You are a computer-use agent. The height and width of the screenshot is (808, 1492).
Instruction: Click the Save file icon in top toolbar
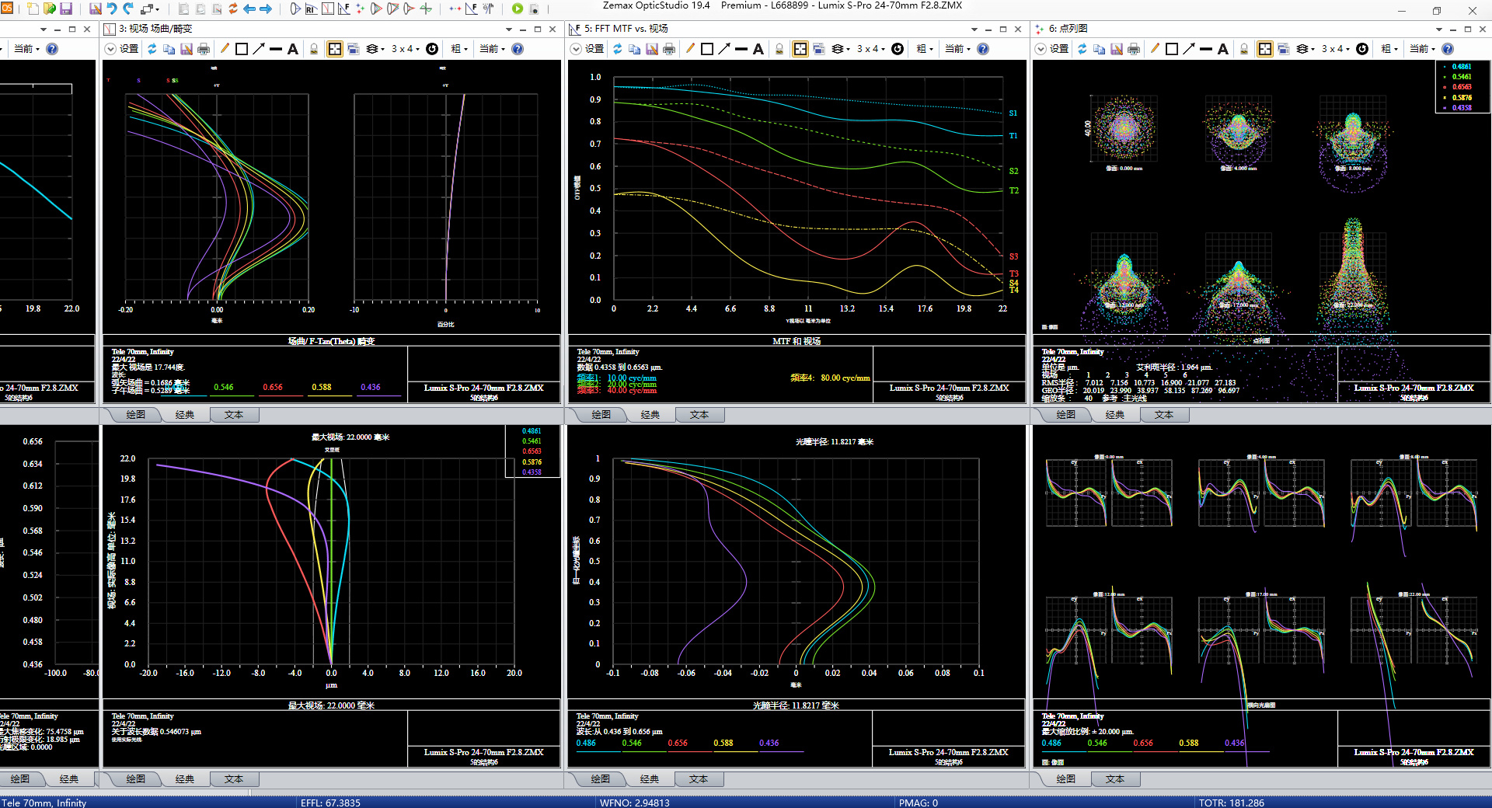tap(66, 9)
